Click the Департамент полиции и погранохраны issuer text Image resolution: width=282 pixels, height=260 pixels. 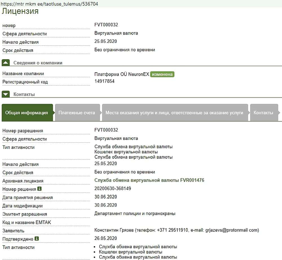[135, 213]
